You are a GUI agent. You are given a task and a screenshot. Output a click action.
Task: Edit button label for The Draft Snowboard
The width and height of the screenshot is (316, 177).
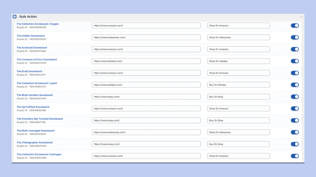pos(239,73)
